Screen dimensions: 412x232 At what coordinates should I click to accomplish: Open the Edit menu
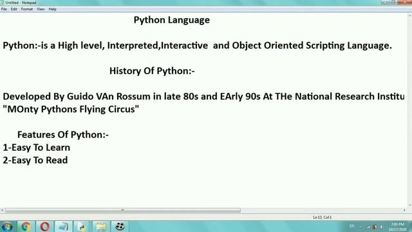click(14, 9)
